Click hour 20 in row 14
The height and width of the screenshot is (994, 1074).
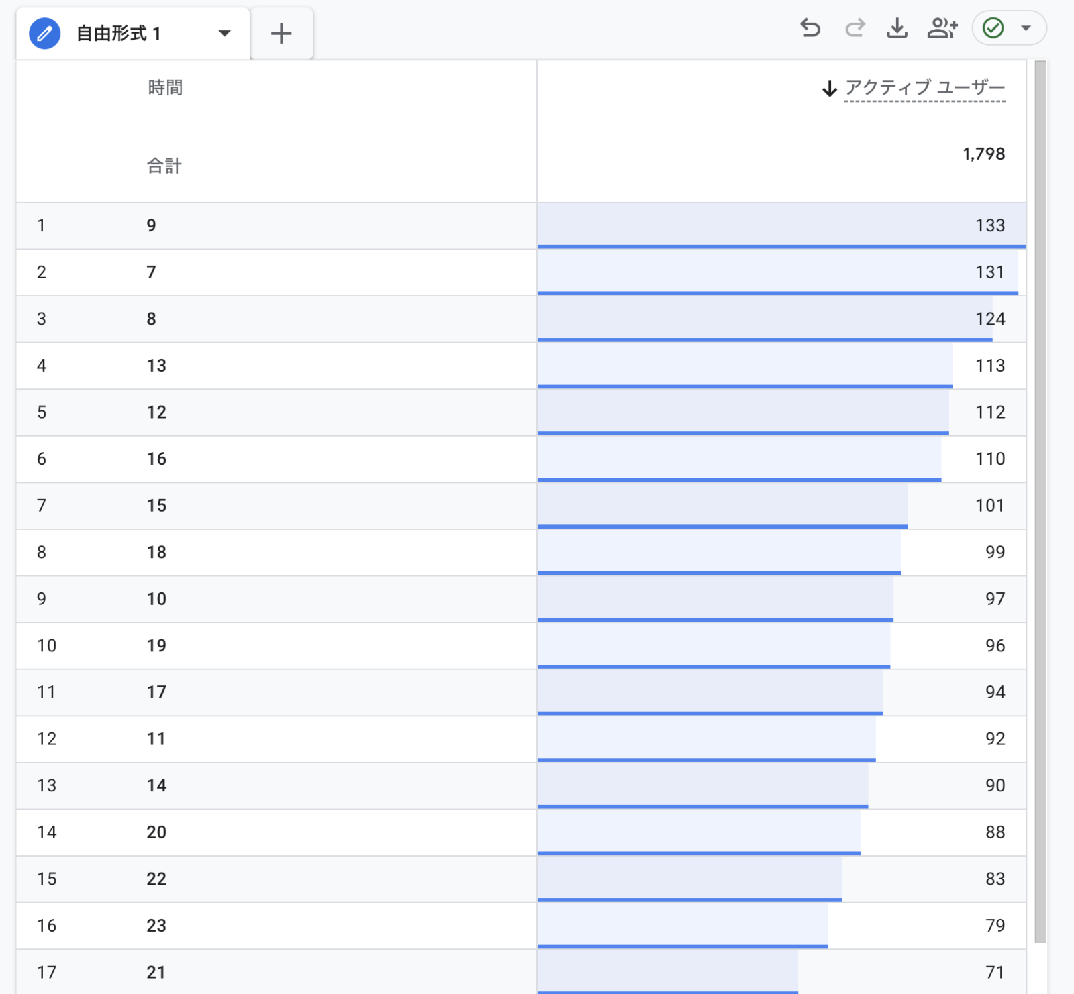click(156, 832)
